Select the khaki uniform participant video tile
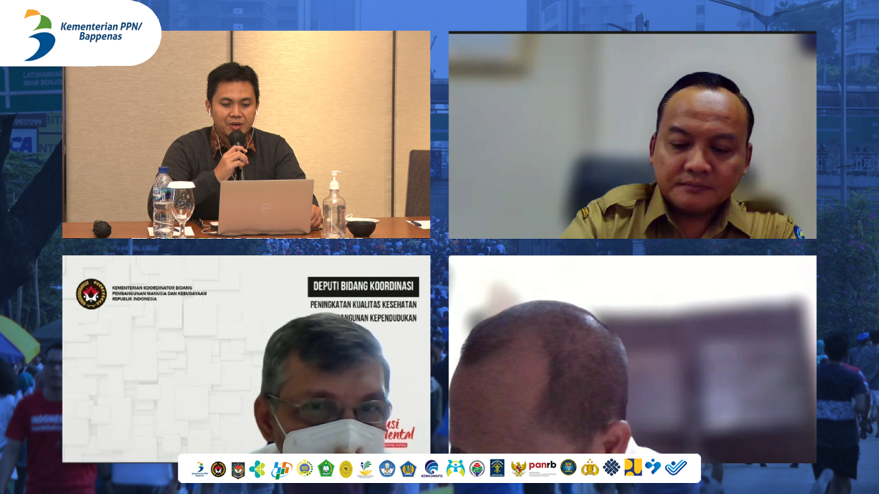Screen dimensions: 879x494 point(632,136)
